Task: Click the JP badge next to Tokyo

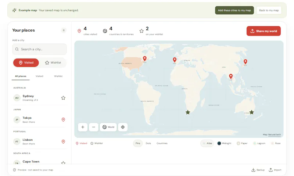Action: (17, 119)
